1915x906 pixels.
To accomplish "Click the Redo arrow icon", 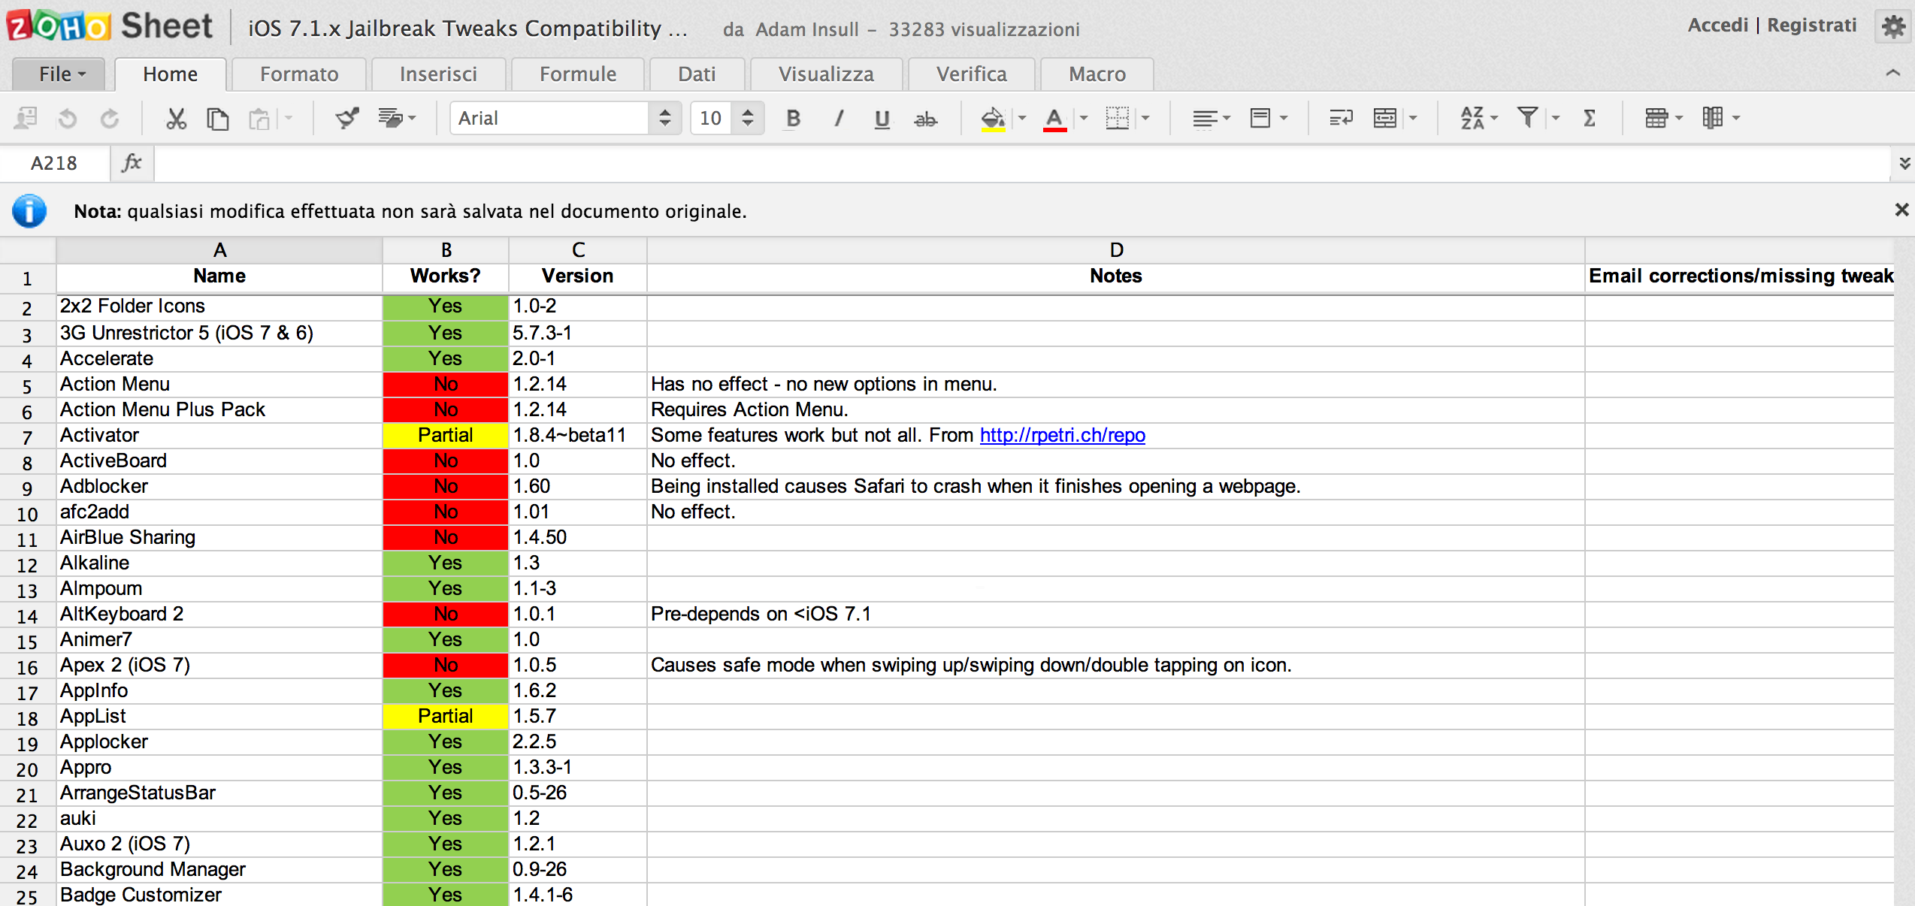I will [110, 118].
